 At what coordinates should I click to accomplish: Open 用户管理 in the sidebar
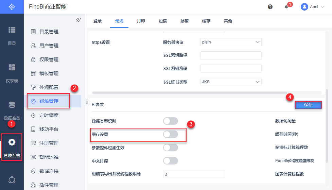coord(49,46)
